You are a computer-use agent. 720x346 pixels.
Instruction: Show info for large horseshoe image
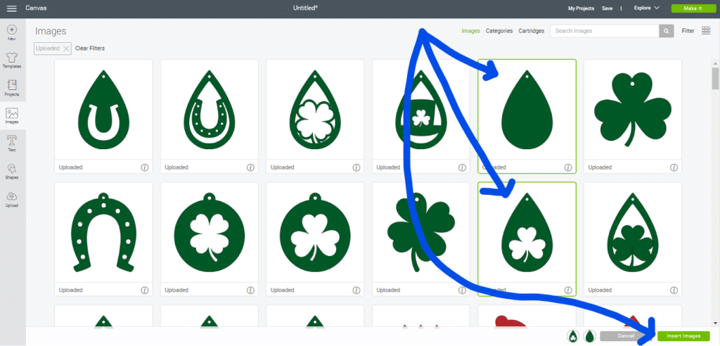pyautogui.click(x=145, y=290)
